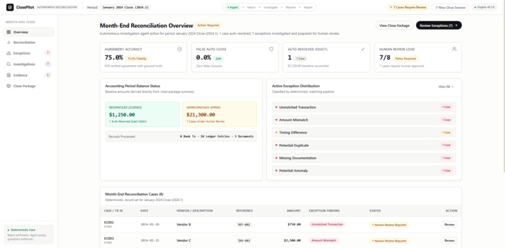This screenshot has height=248, width=505.
Task: Click the Potential Duplicate distribution row
Action: point(364,145)
